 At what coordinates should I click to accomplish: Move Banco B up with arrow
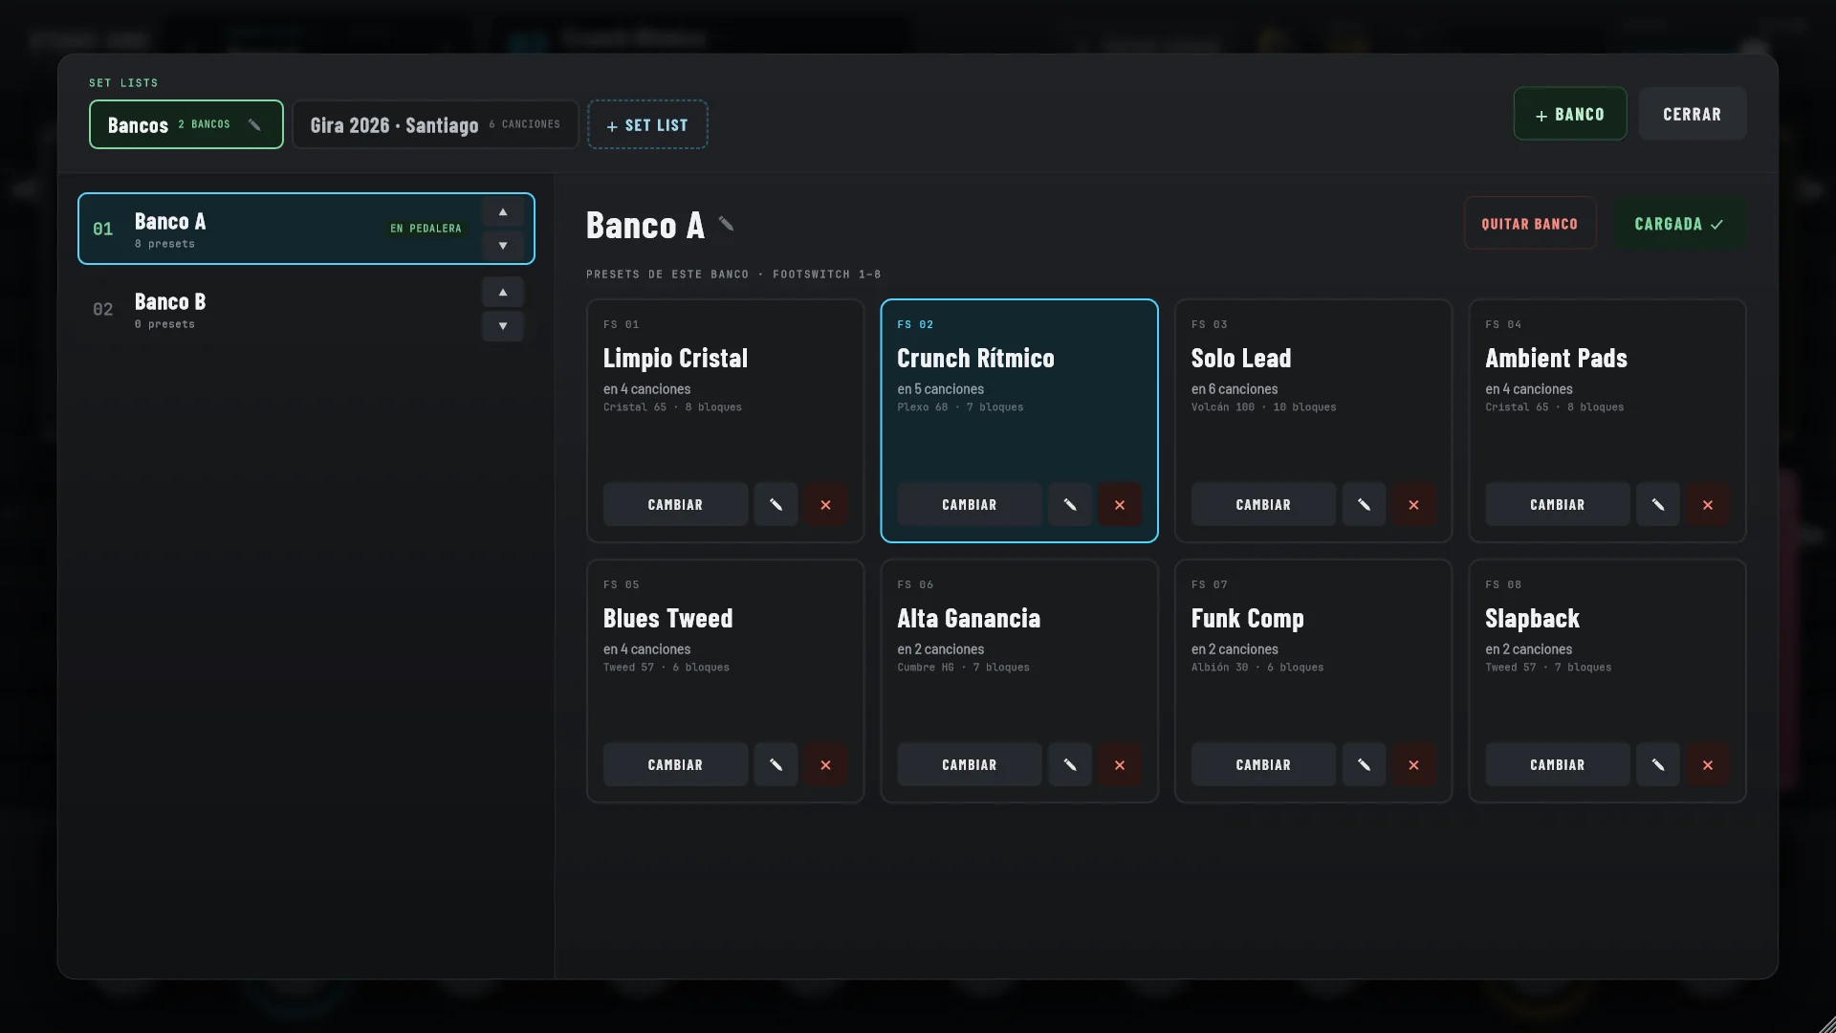click(503, 293)
